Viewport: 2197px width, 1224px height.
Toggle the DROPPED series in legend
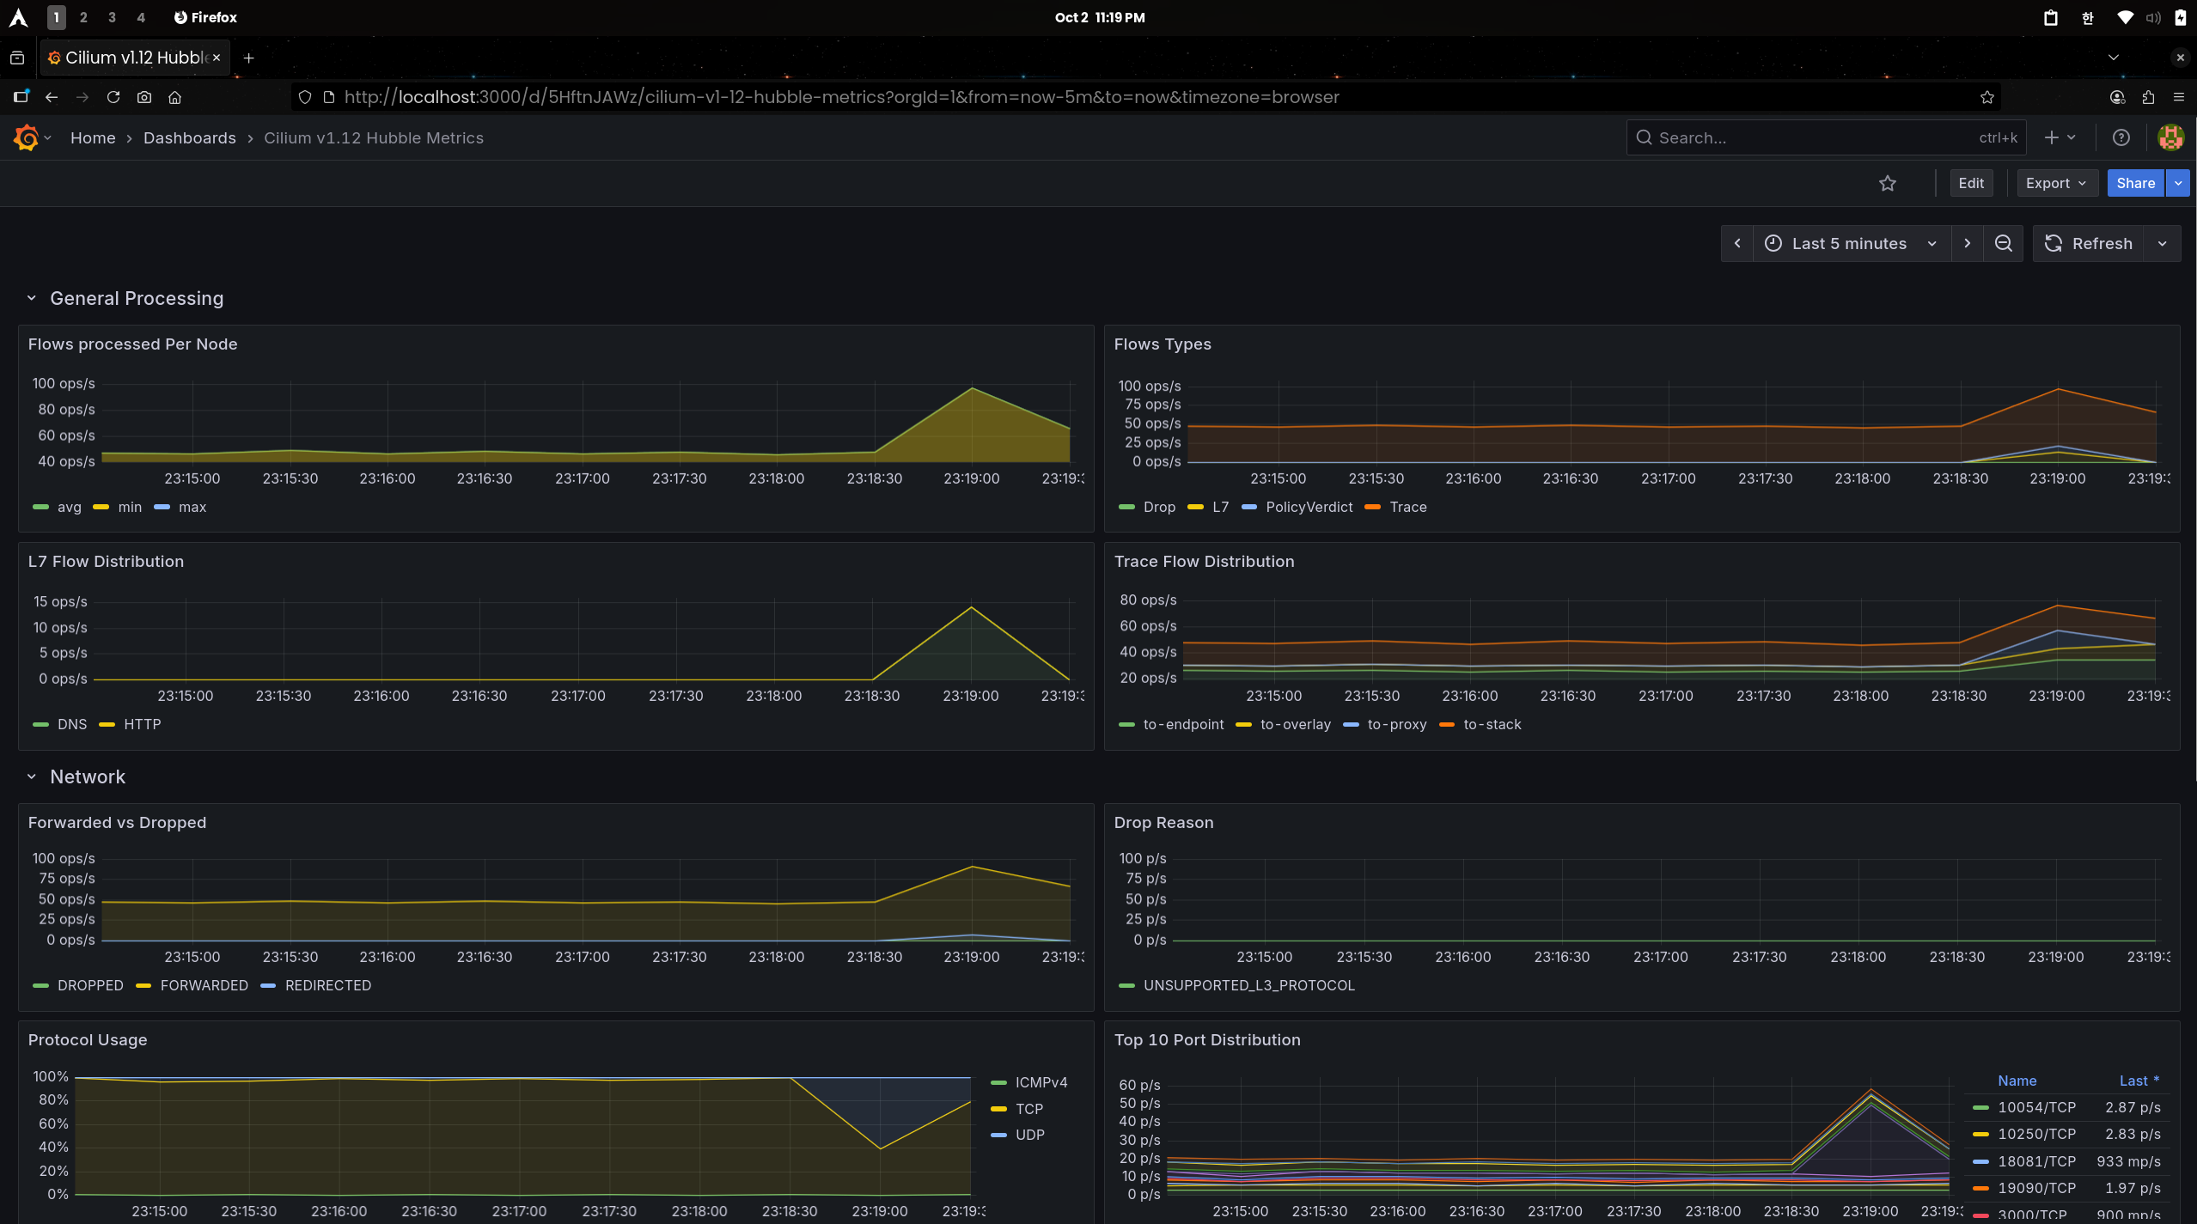[x=89, y=985]
